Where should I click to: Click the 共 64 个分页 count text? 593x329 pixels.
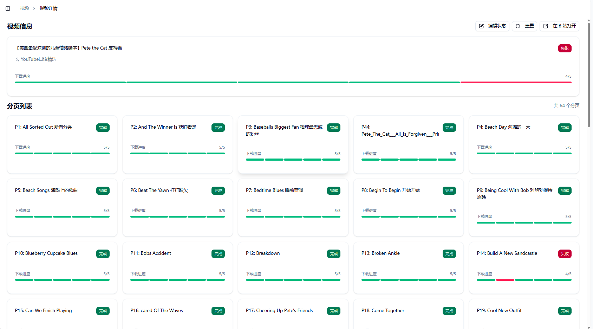(567, 105)
